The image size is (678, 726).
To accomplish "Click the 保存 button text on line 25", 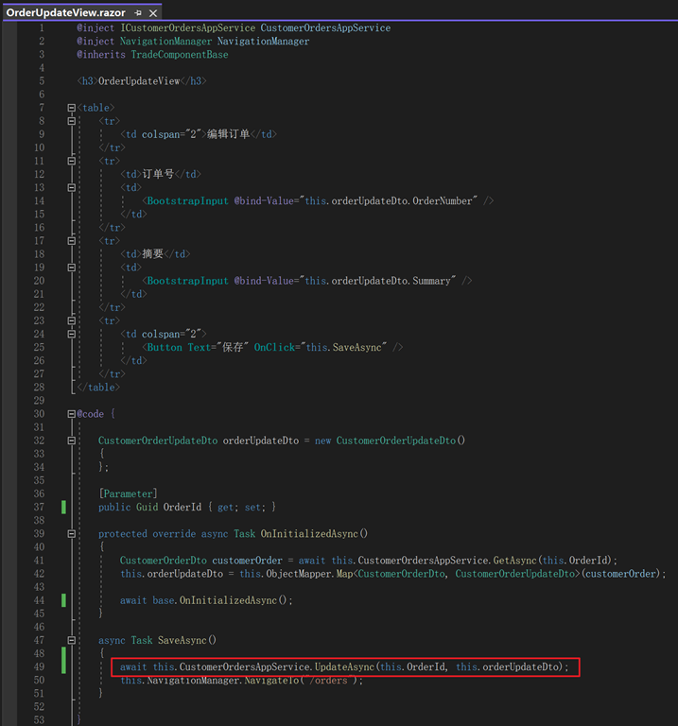I will pyautogui.click(x=233, y=347).
